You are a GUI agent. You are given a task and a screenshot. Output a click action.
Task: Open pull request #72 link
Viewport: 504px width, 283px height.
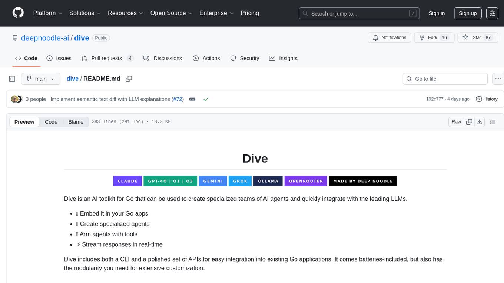(x=178, y=99)
